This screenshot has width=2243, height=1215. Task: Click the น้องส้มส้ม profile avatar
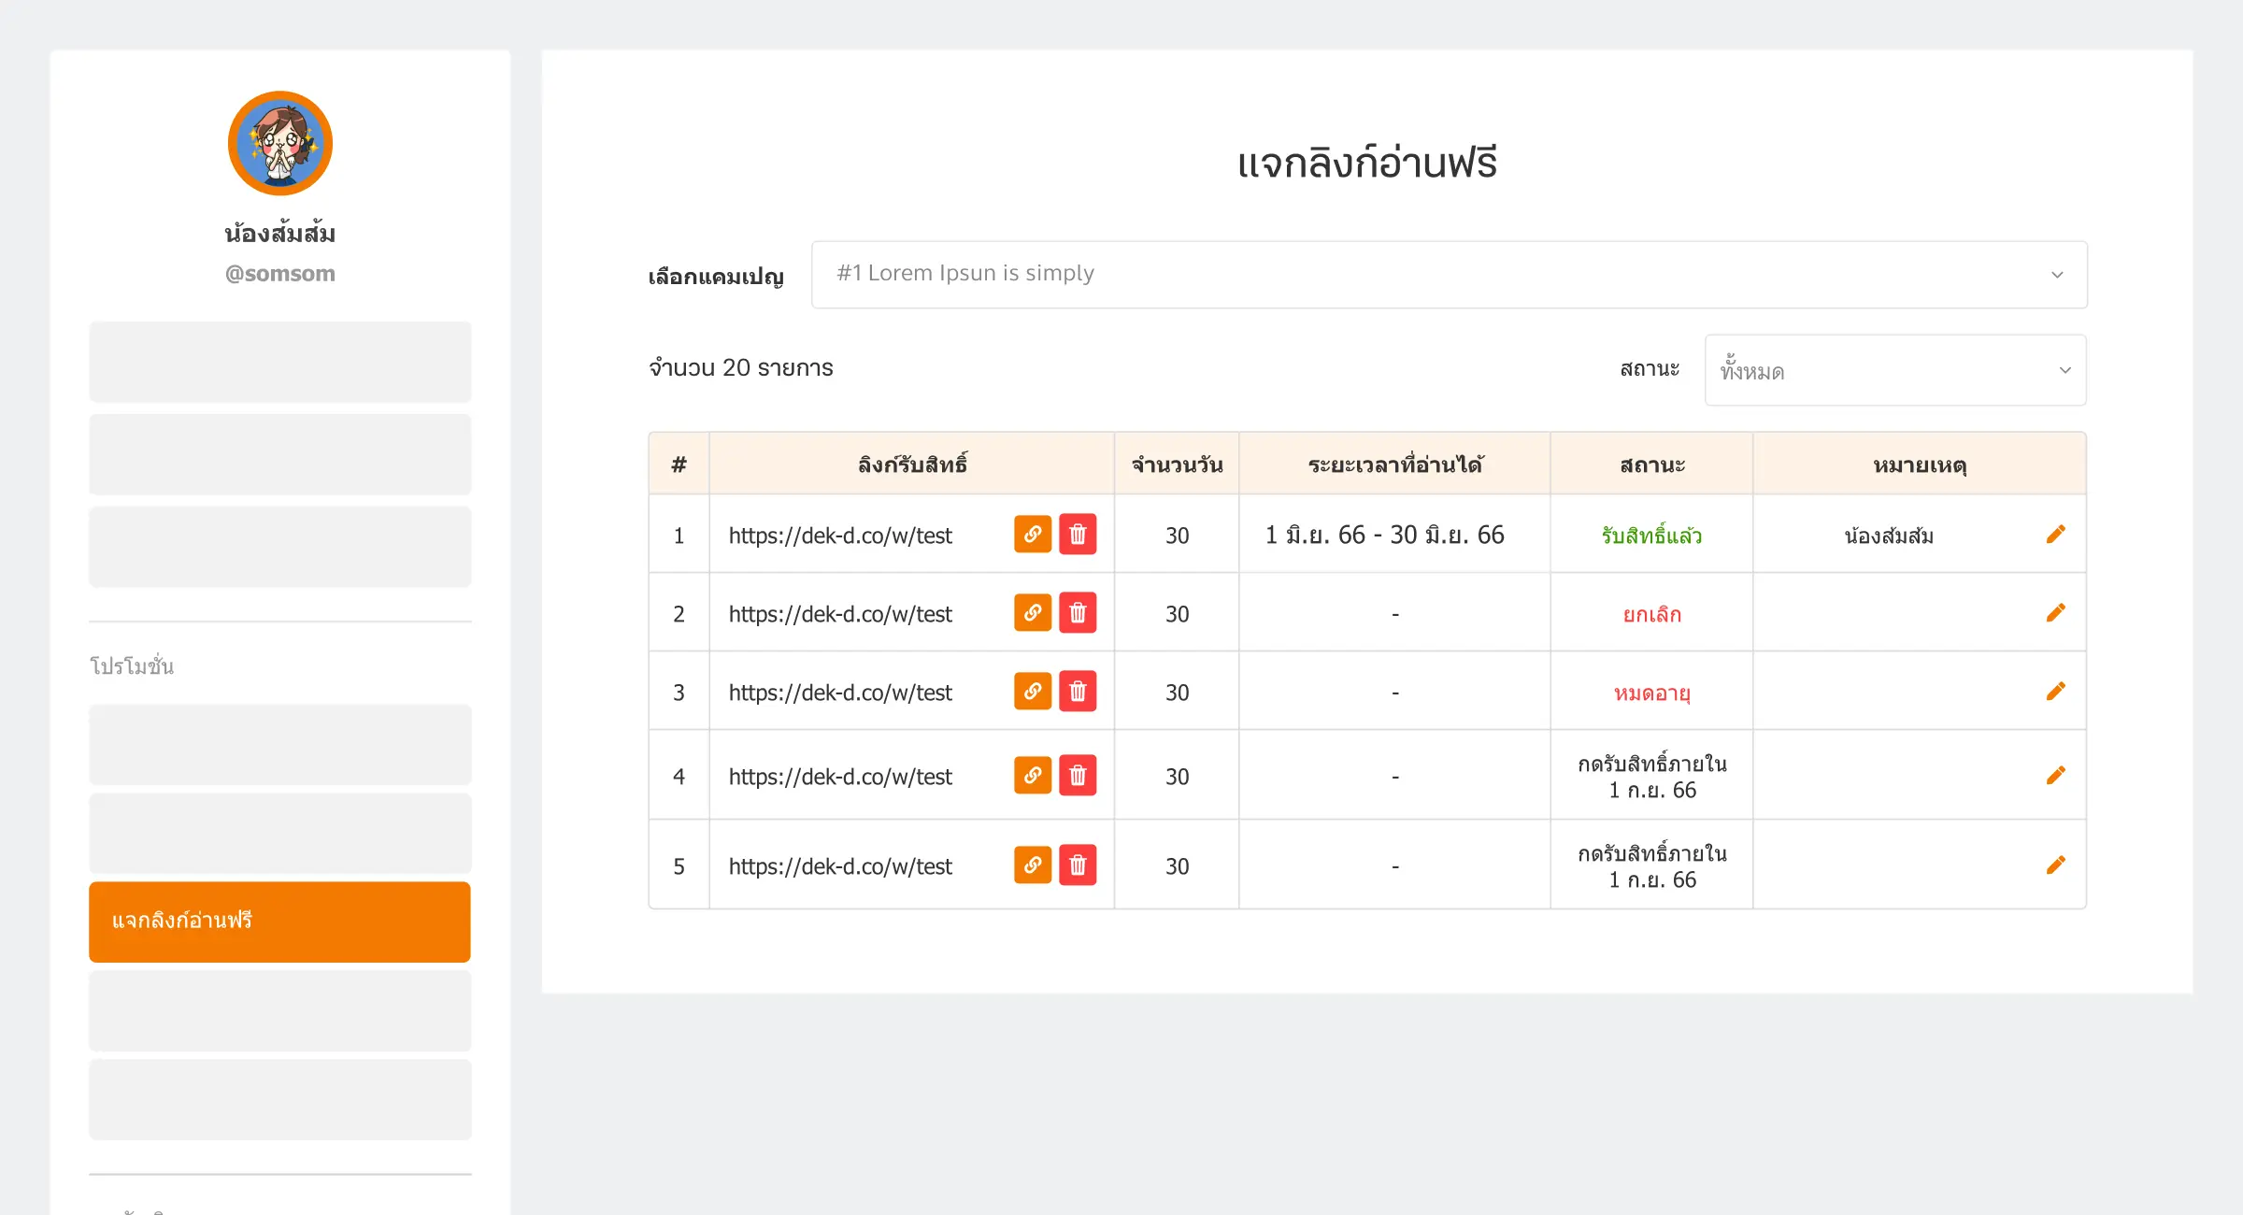pyautogui.click(x=279, y=142)
